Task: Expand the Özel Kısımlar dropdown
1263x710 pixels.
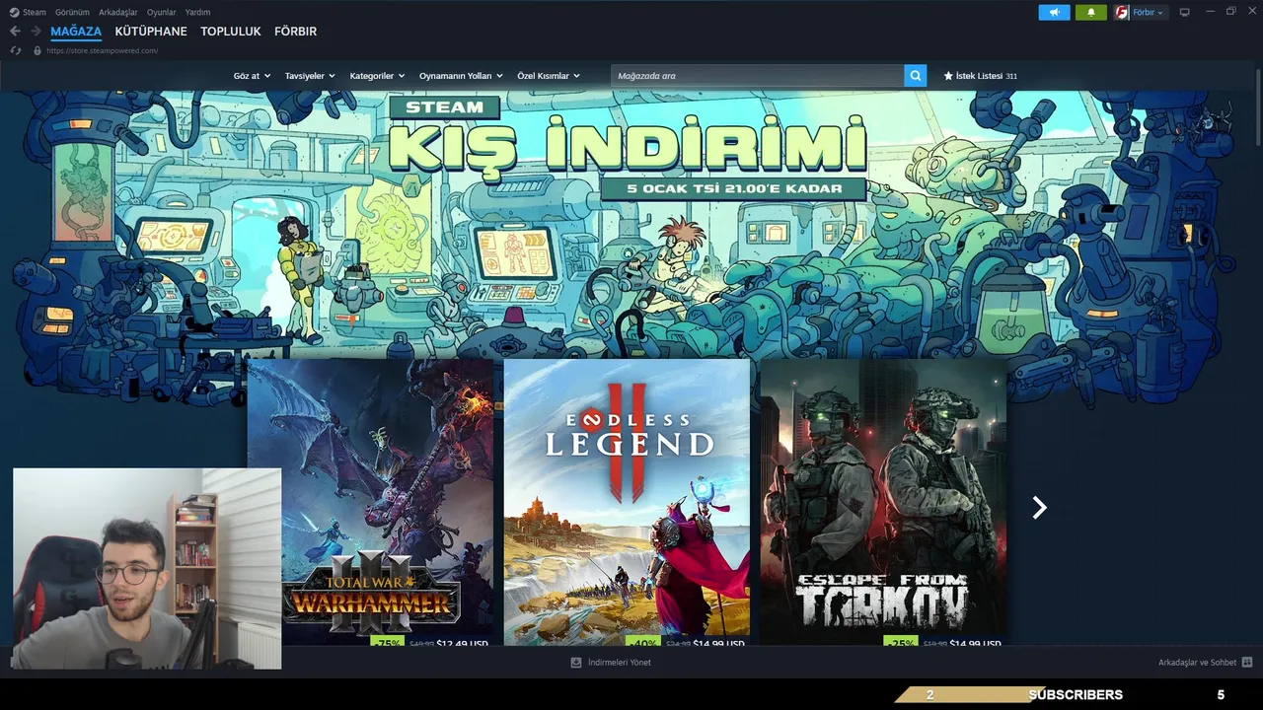Action: (x=549, y=76)
